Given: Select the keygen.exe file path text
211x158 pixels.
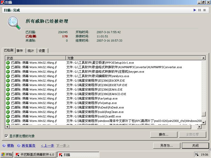Looking at the screenshot, I should (105, 72).
